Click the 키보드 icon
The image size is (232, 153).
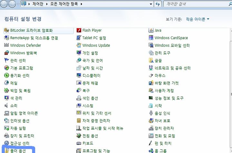coord(79,143)
